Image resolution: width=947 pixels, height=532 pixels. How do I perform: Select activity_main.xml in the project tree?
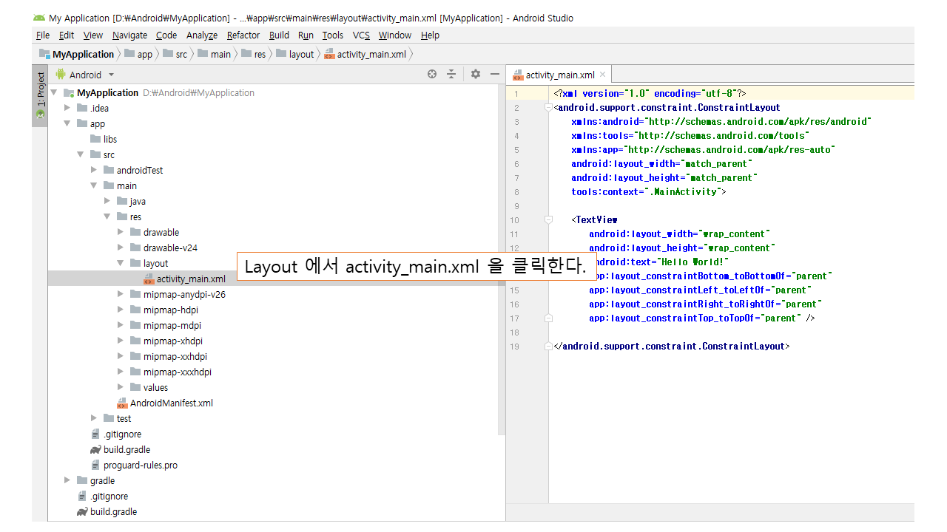(190, 279)
